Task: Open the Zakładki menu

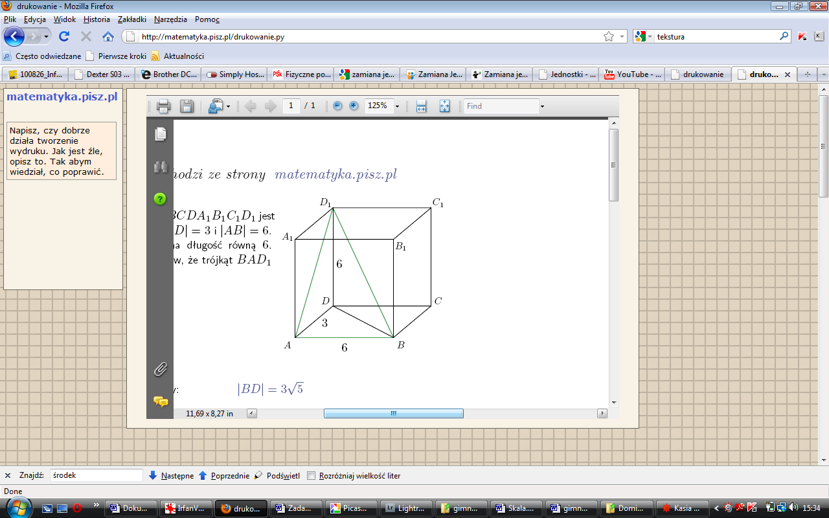Action: pyautogui.click(x=131, y=19)
